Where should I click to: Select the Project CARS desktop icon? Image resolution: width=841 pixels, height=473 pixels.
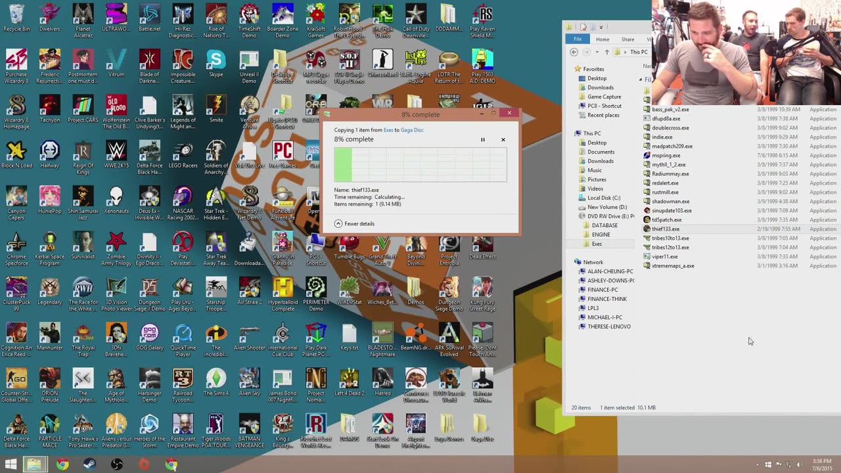coord(83,108)
